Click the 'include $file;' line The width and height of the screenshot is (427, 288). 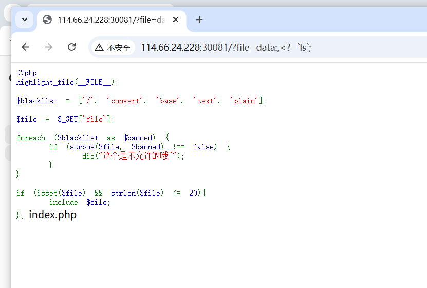point(79,202)
